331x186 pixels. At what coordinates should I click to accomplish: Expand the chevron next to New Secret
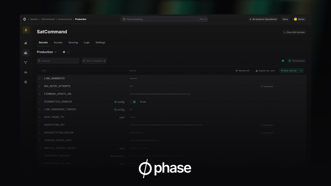point(301,71)
